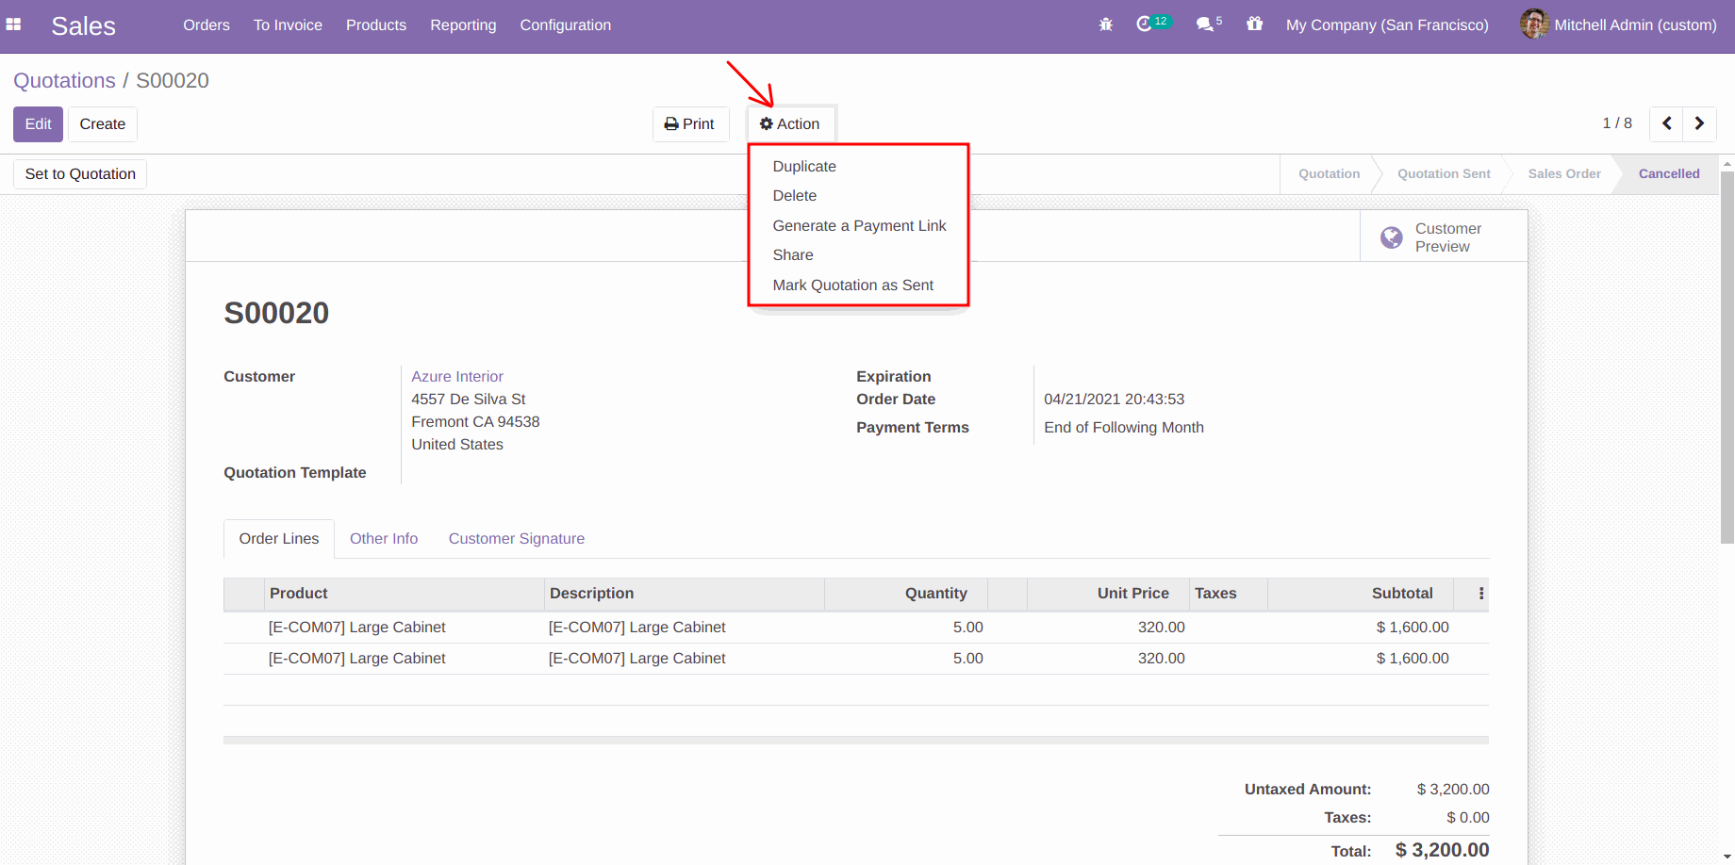Open the Print dropdown

[690, 124]
